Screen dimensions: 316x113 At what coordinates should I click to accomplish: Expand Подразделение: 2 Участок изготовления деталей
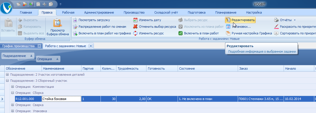pos(8,75)
